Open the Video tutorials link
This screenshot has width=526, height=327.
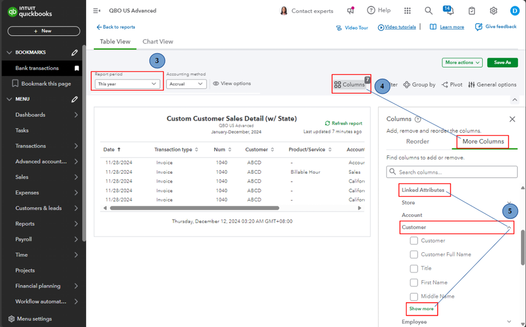coord(397,27)
